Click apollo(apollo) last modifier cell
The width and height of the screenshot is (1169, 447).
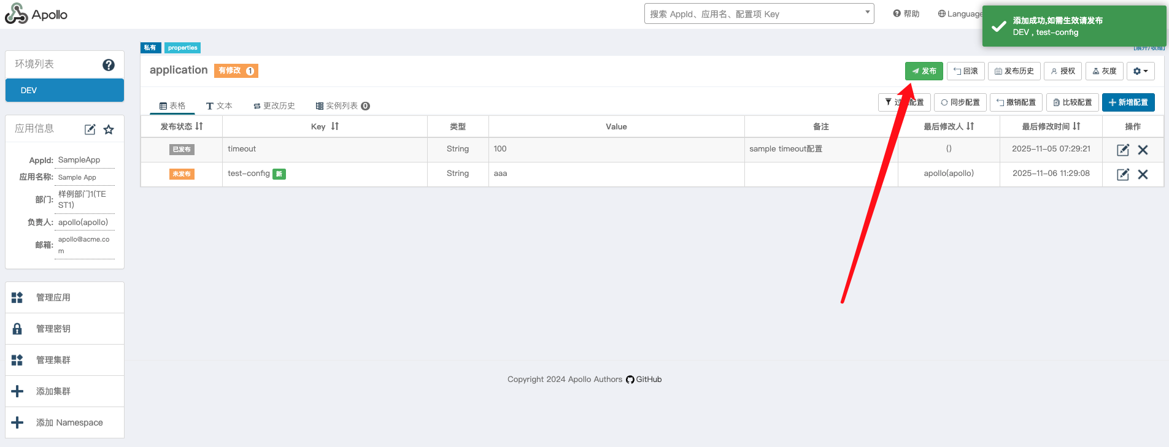[949, 174]
